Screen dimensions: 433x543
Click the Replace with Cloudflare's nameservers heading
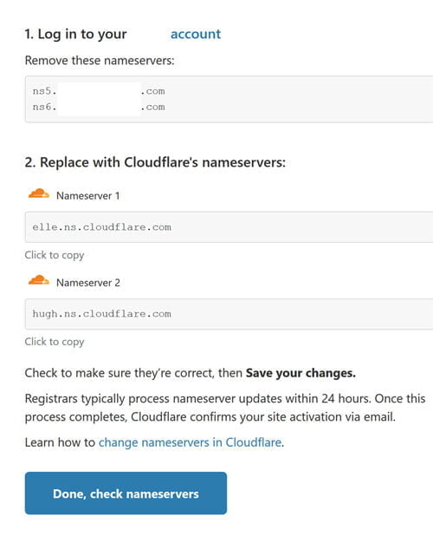click(x=155, y=162)
